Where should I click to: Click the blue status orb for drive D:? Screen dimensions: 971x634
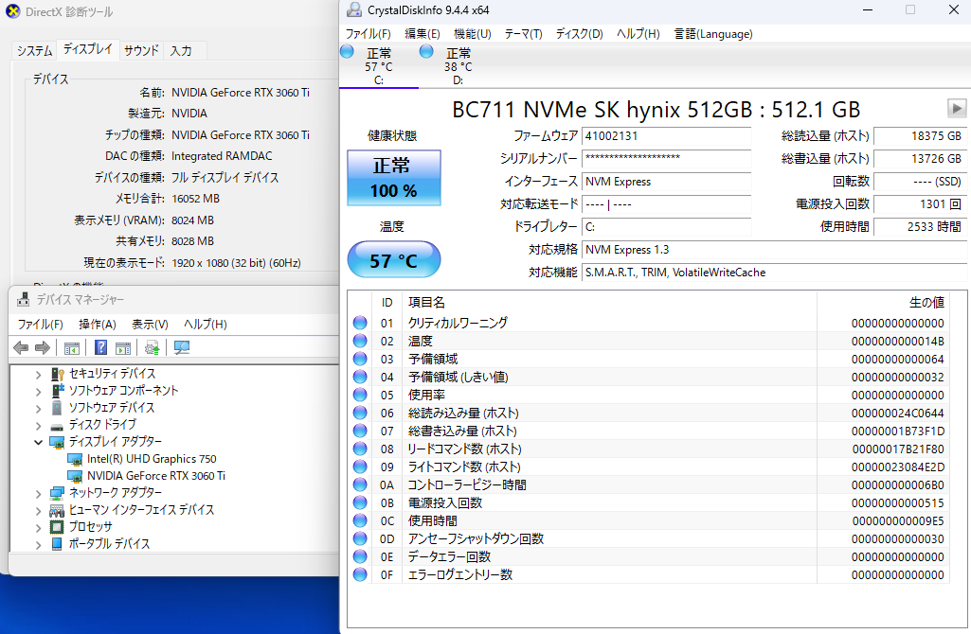(x=426, y=51)
